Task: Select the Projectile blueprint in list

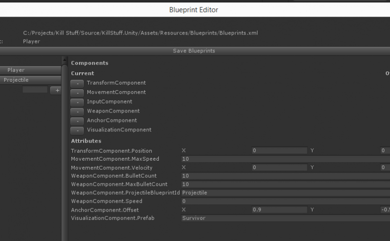Action: tap(30, 80)
